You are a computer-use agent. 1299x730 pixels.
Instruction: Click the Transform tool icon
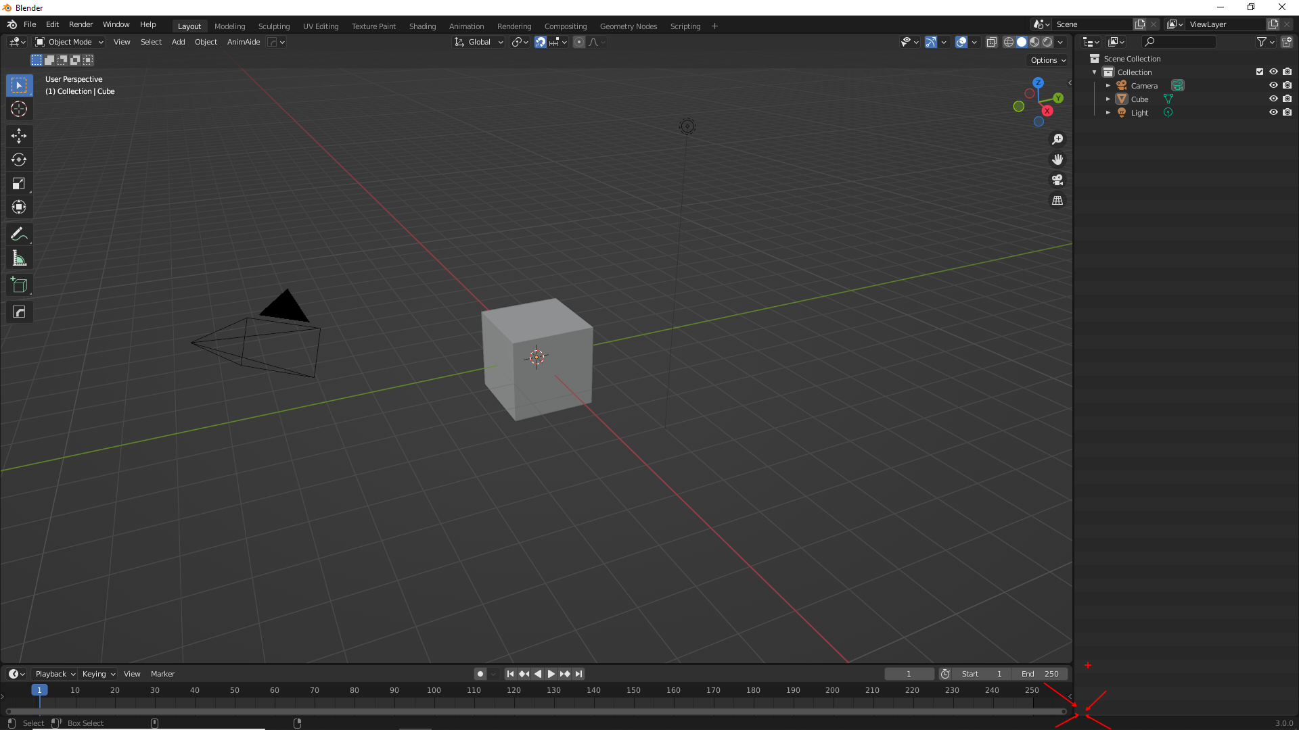pos(20,207)
